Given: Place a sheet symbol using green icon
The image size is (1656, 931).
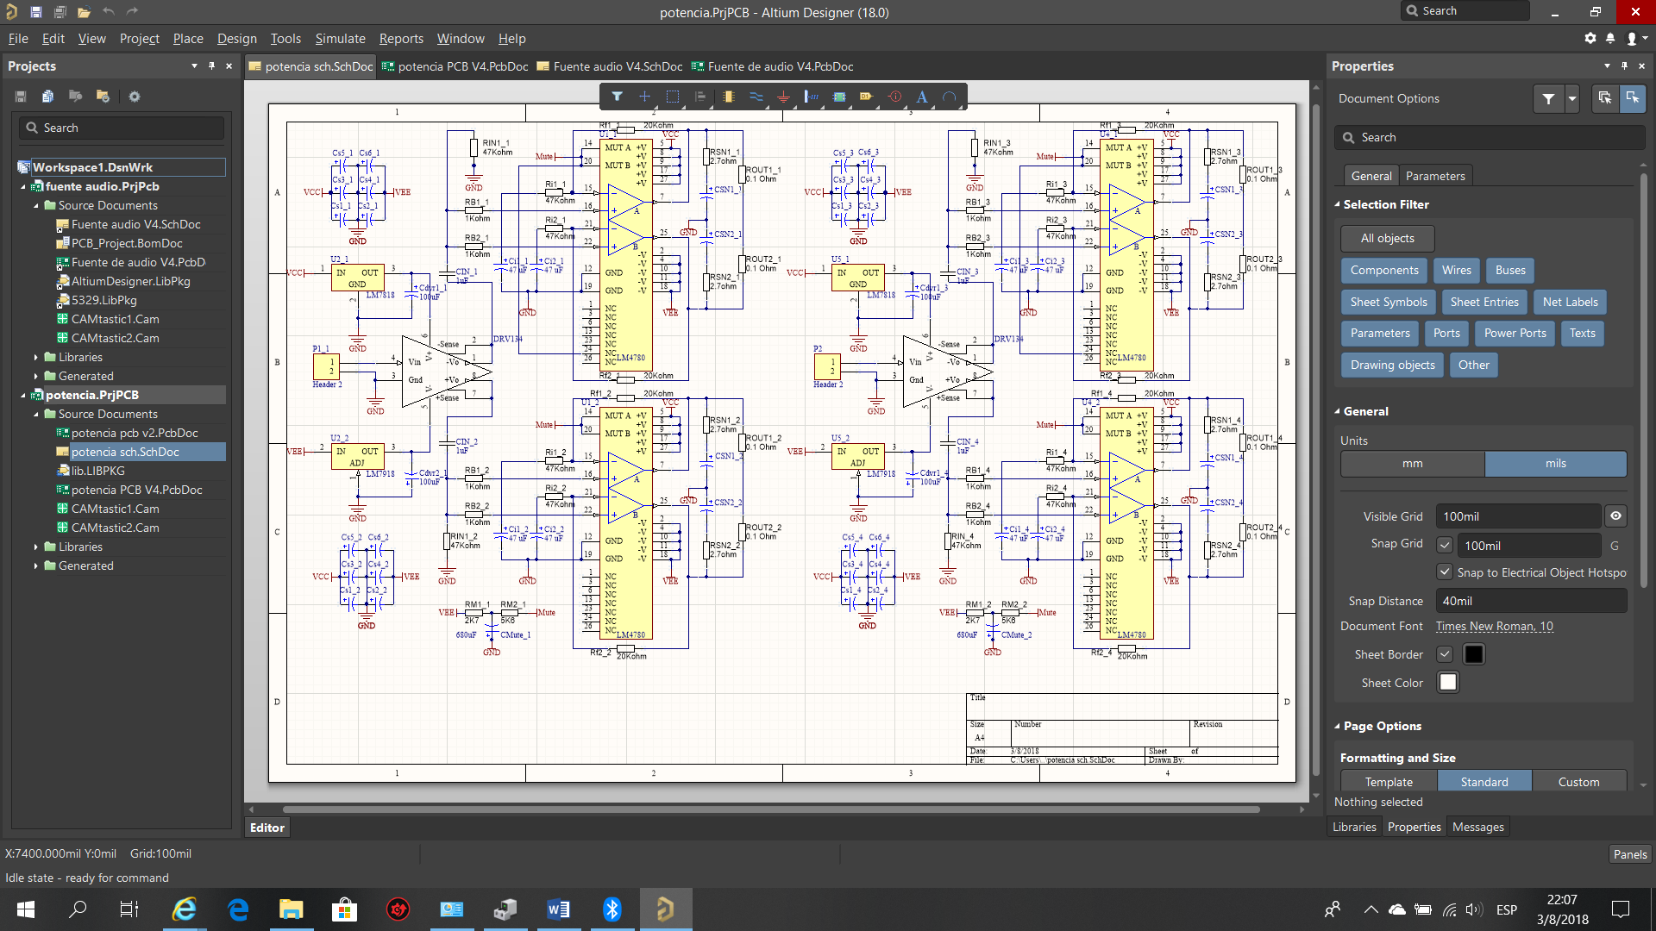Looking at the screenshot, I should (839, 97).
